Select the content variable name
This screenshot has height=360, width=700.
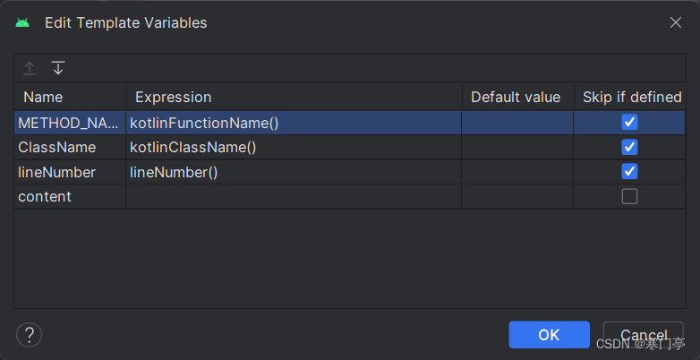(x=45, y=196)
